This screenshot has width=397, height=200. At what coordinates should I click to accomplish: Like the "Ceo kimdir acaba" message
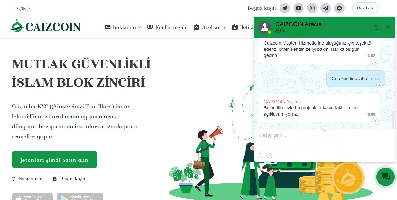(379, 85)
